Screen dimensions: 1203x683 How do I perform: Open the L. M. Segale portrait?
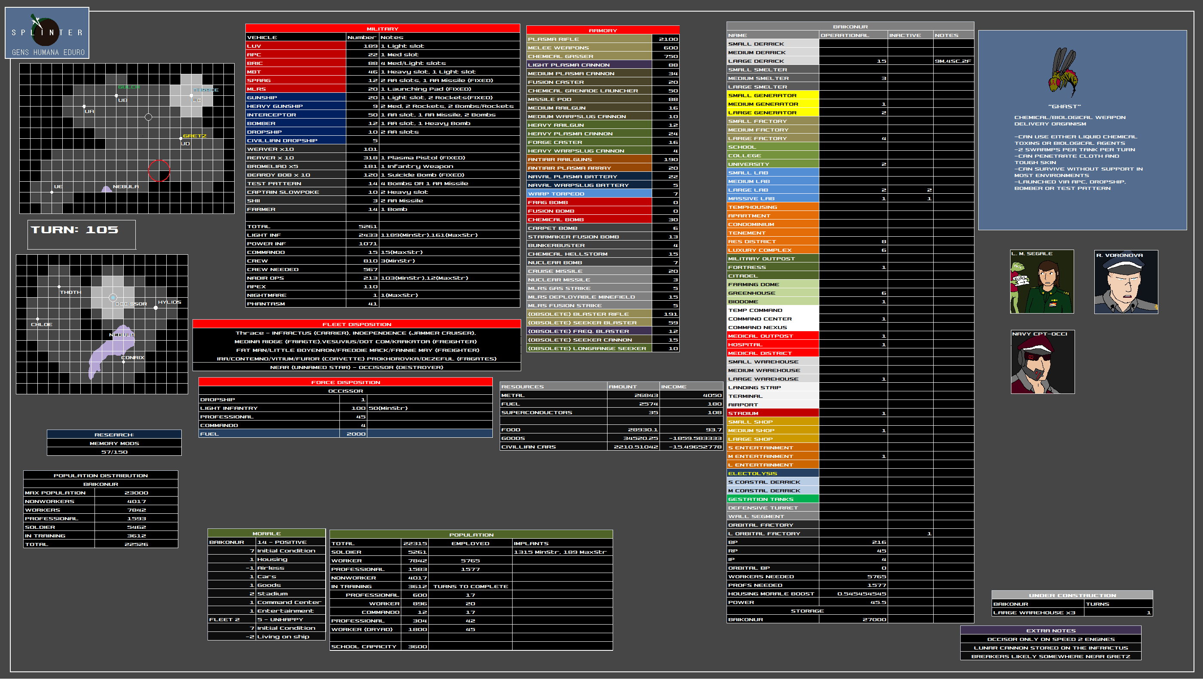[1041, 281]
